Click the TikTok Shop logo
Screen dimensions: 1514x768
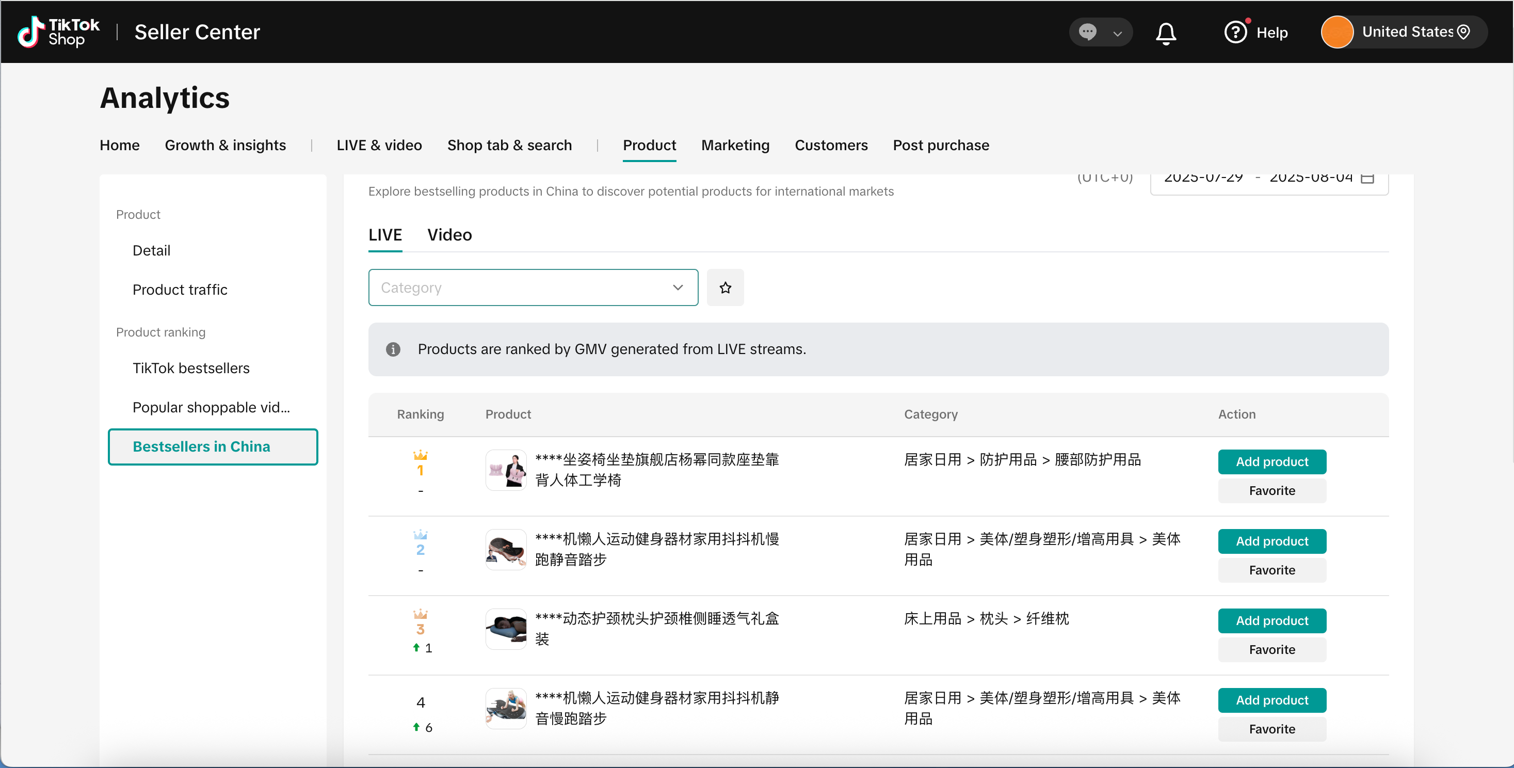59,32
